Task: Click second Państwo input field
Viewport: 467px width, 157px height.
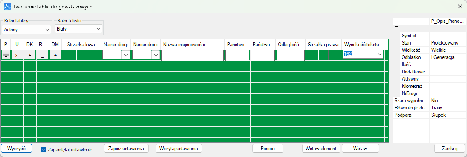Action: 262,55
